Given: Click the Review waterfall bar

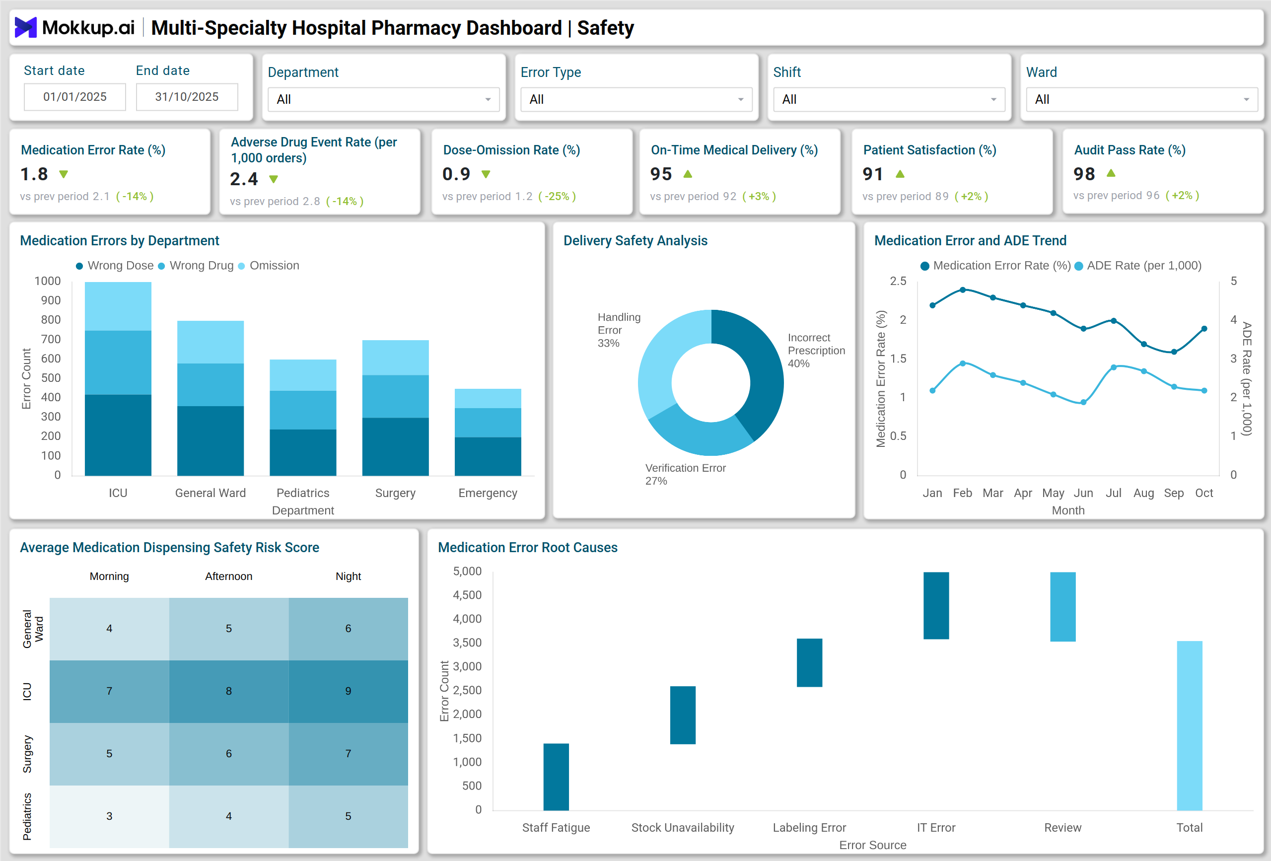Looking at the screenshot, I should (1062, 607).
